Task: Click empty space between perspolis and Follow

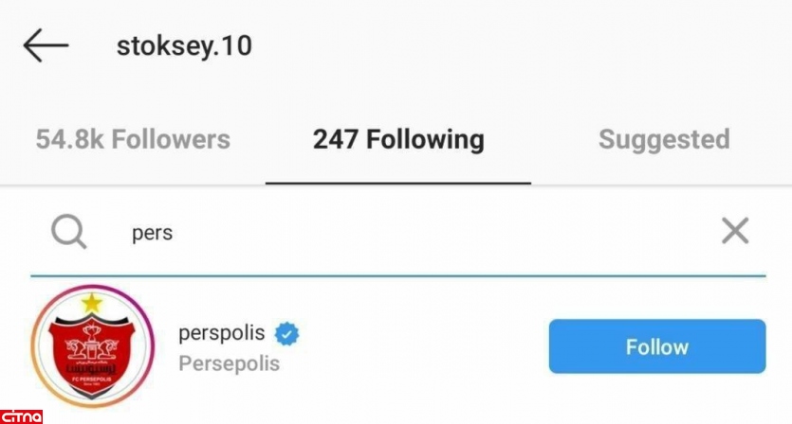Action: [427, 346]
